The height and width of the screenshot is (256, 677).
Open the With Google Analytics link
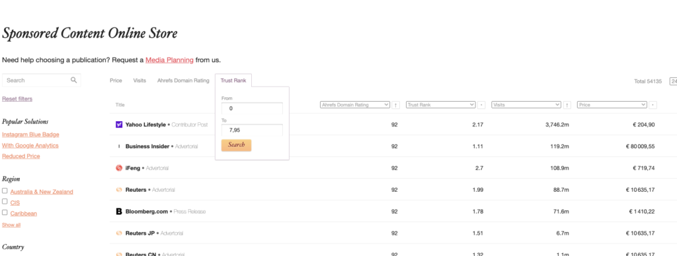(x=30, y=146)
